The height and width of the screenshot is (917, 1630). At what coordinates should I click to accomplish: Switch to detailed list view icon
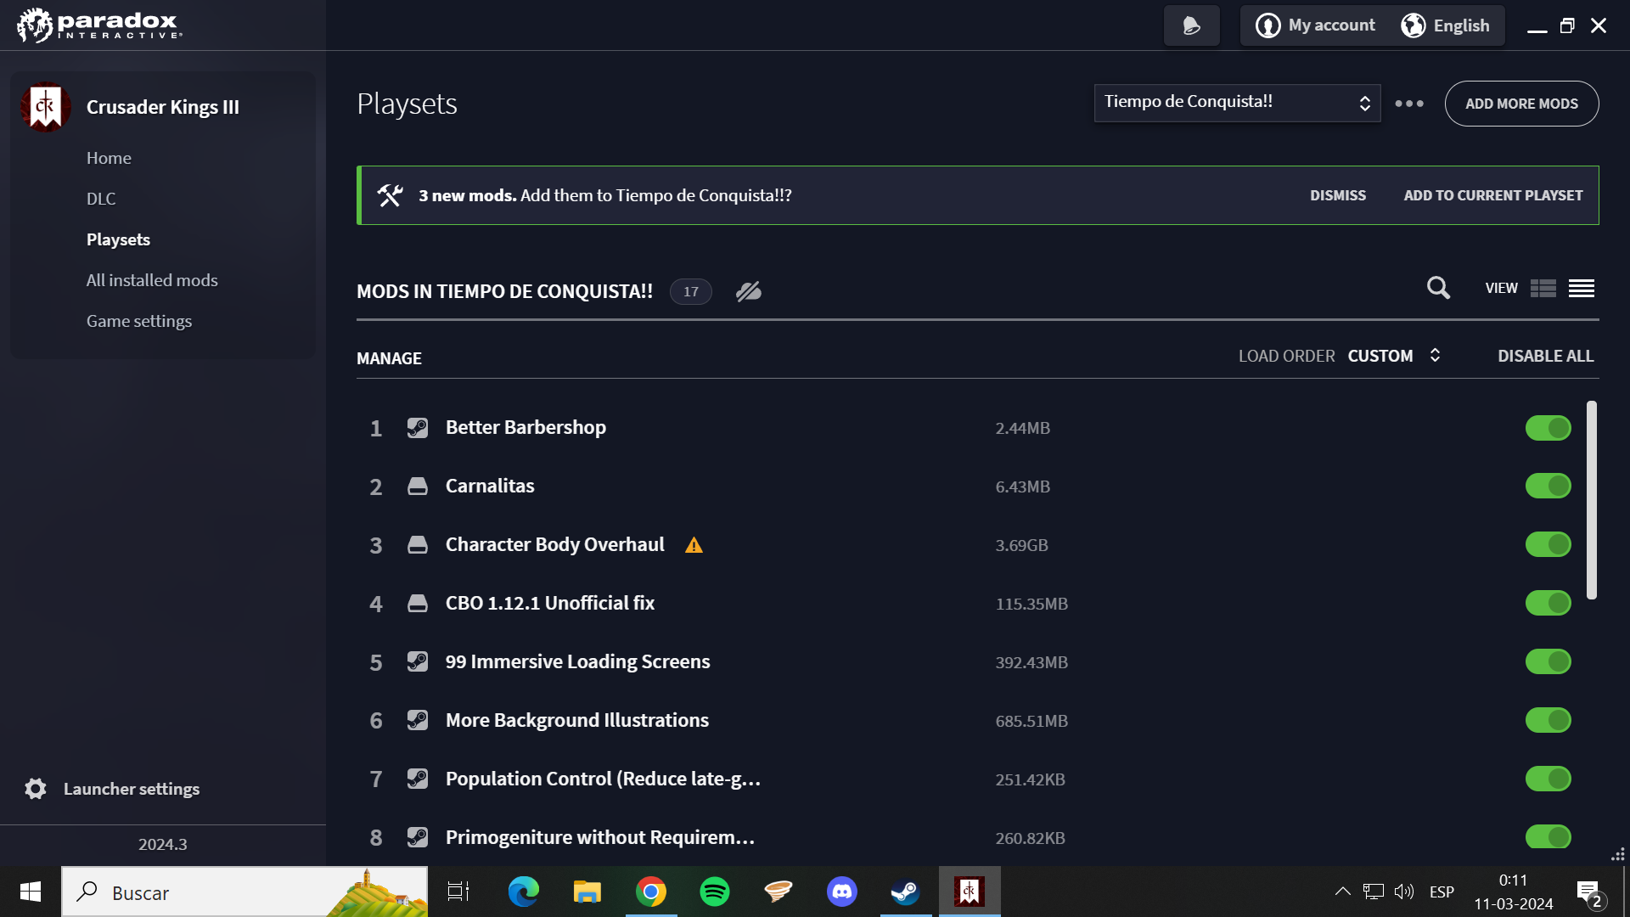coord(1543,288)
